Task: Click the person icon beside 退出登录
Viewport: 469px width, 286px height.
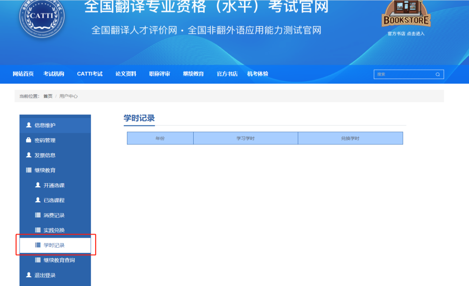Action: click(29, 275)
